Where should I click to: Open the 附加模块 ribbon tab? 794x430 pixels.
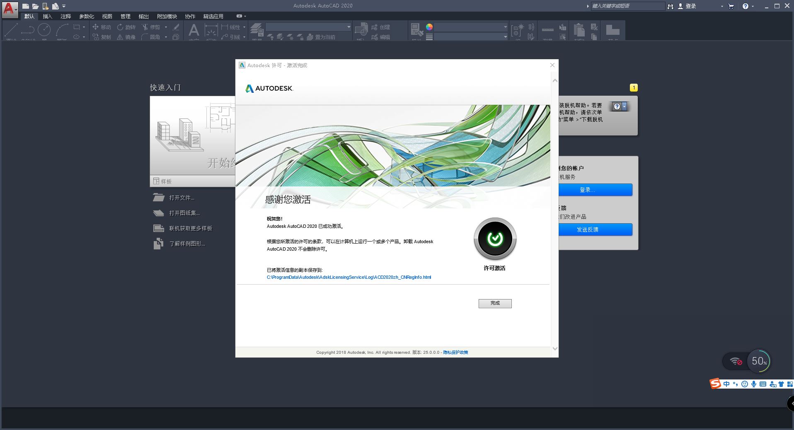pos(167,16)
